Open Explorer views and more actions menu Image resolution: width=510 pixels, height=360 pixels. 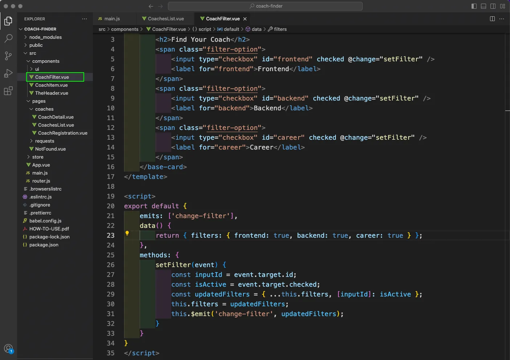coord(85,19)
